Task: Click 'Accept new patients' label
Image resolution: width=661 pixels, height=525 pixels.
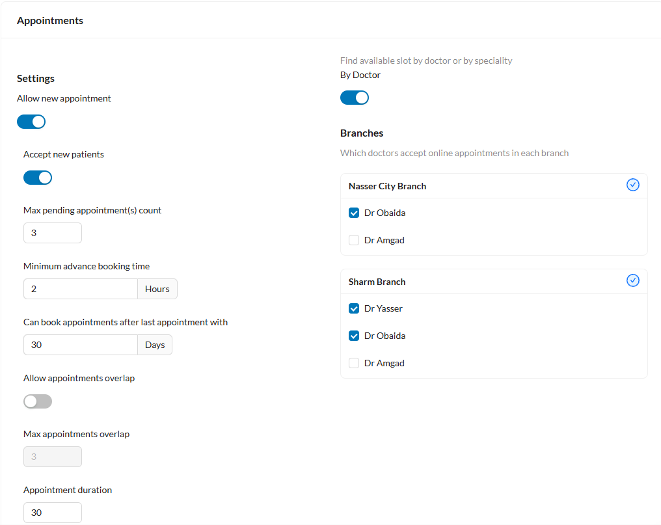Action: (x=64, y=154)
